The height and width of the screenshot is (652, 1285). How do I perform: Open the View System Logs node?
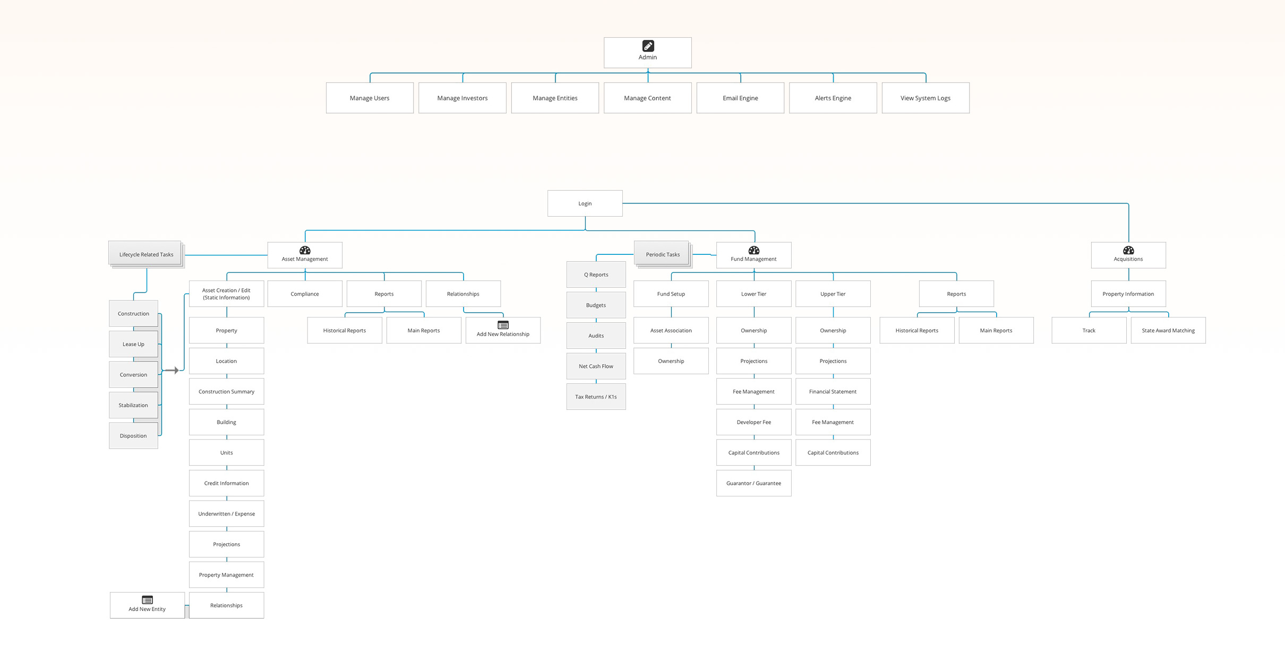926,98
